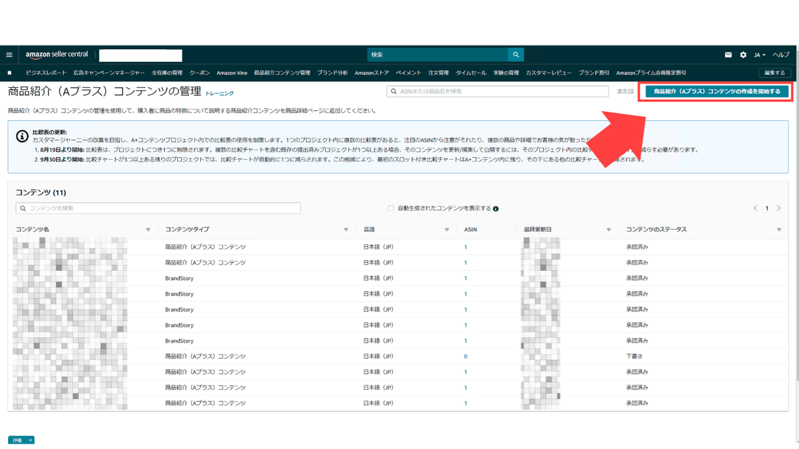Click the 比較表の更新 notice heading
The height and width of the screenshot is (449, 799).
click(x=50, y=133)
